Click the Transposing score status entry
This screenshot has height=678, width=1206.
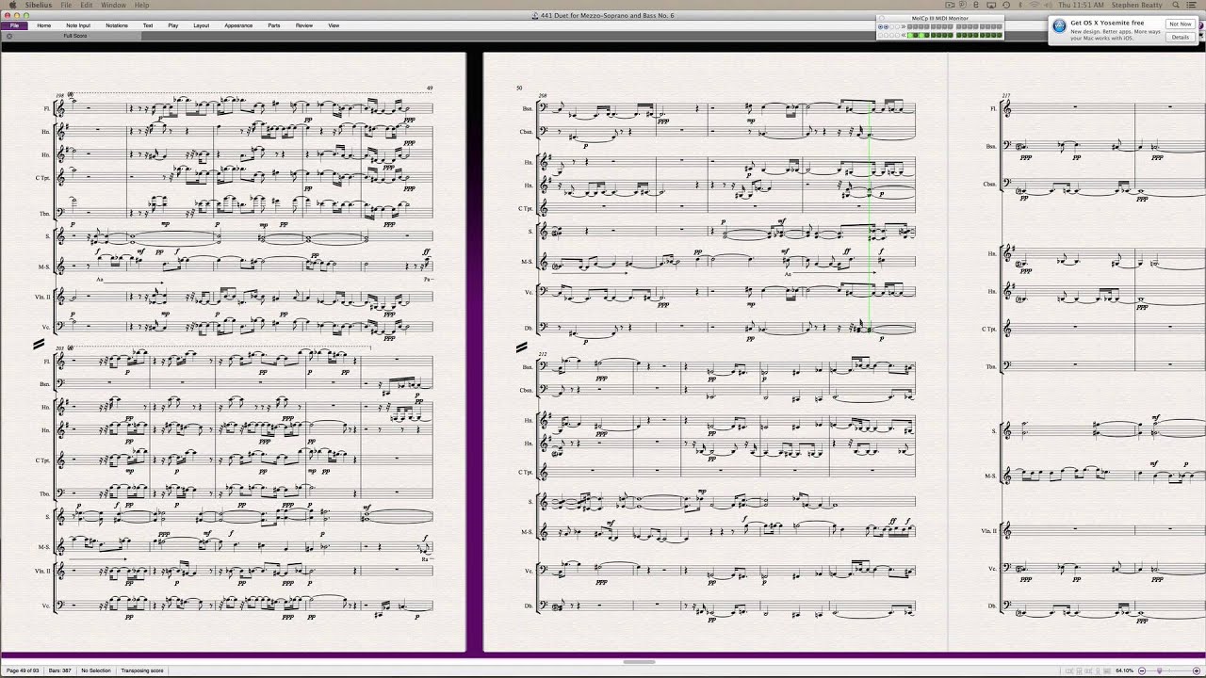tap(142, 670)
